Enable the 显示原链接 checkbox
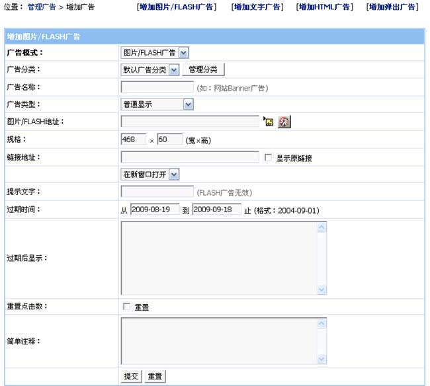 tap(268, 158)
